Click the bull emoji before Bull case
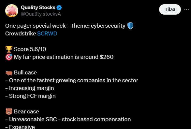This screenshot has width=191, height=129. 9,73
